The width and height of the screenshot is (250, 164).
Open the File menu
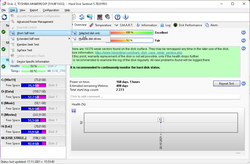3,10
